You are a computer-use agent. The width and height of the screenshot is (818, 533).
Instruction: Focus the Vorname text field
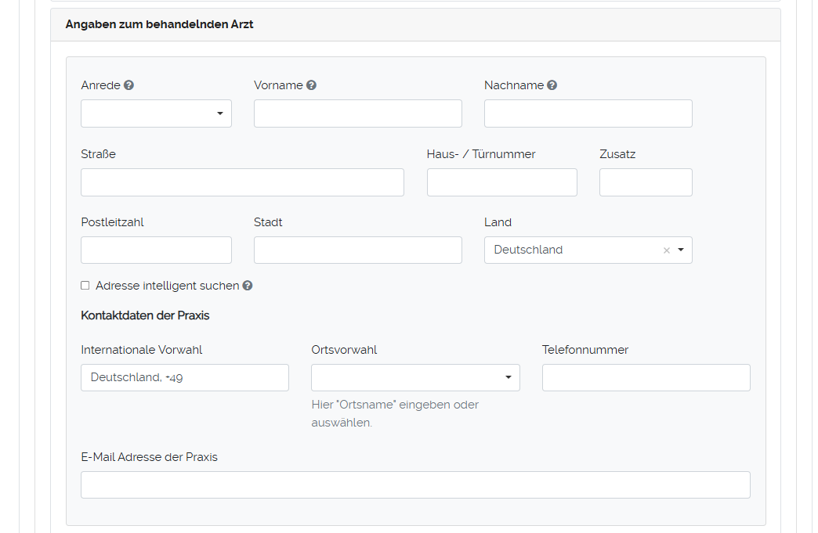click(x=357, y=113)
